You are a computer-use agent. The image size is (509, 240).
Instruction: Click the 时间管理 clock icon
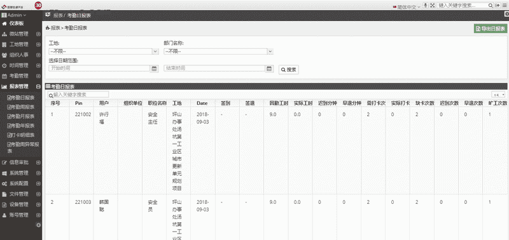pos(4,66)
